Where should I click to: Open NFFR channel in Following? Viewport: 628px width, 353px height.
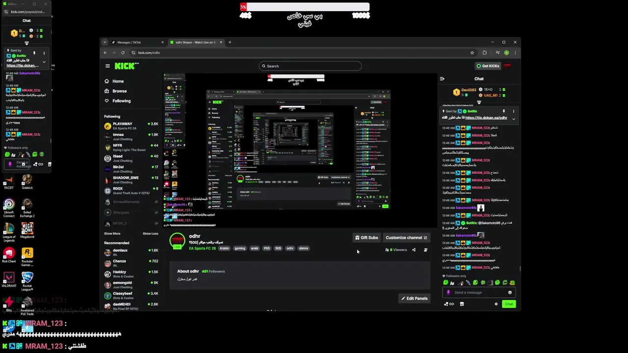[x=131, y=148]
